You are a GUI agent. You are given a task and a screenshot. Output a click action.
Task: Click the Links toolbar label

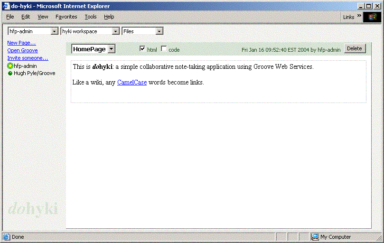pyautogui.click(x=349, y=17)
